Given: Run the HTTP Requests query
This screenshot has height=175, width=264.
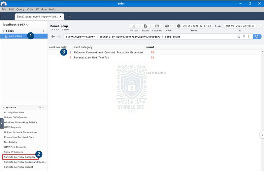Looking at the screenshot, I should tap(12, 127).
